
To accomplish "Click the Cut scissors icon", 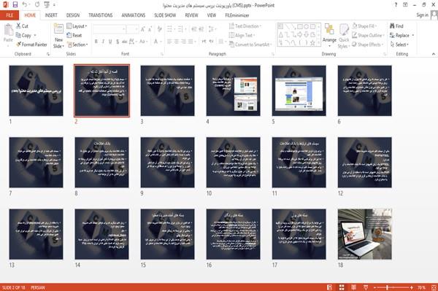I will pos(19,26).
